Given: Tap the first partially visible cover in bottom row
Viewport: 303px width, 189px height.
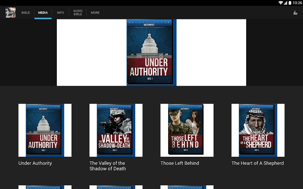Looking at the screenshot, I should pyautogui.click(x=45, y=187).
